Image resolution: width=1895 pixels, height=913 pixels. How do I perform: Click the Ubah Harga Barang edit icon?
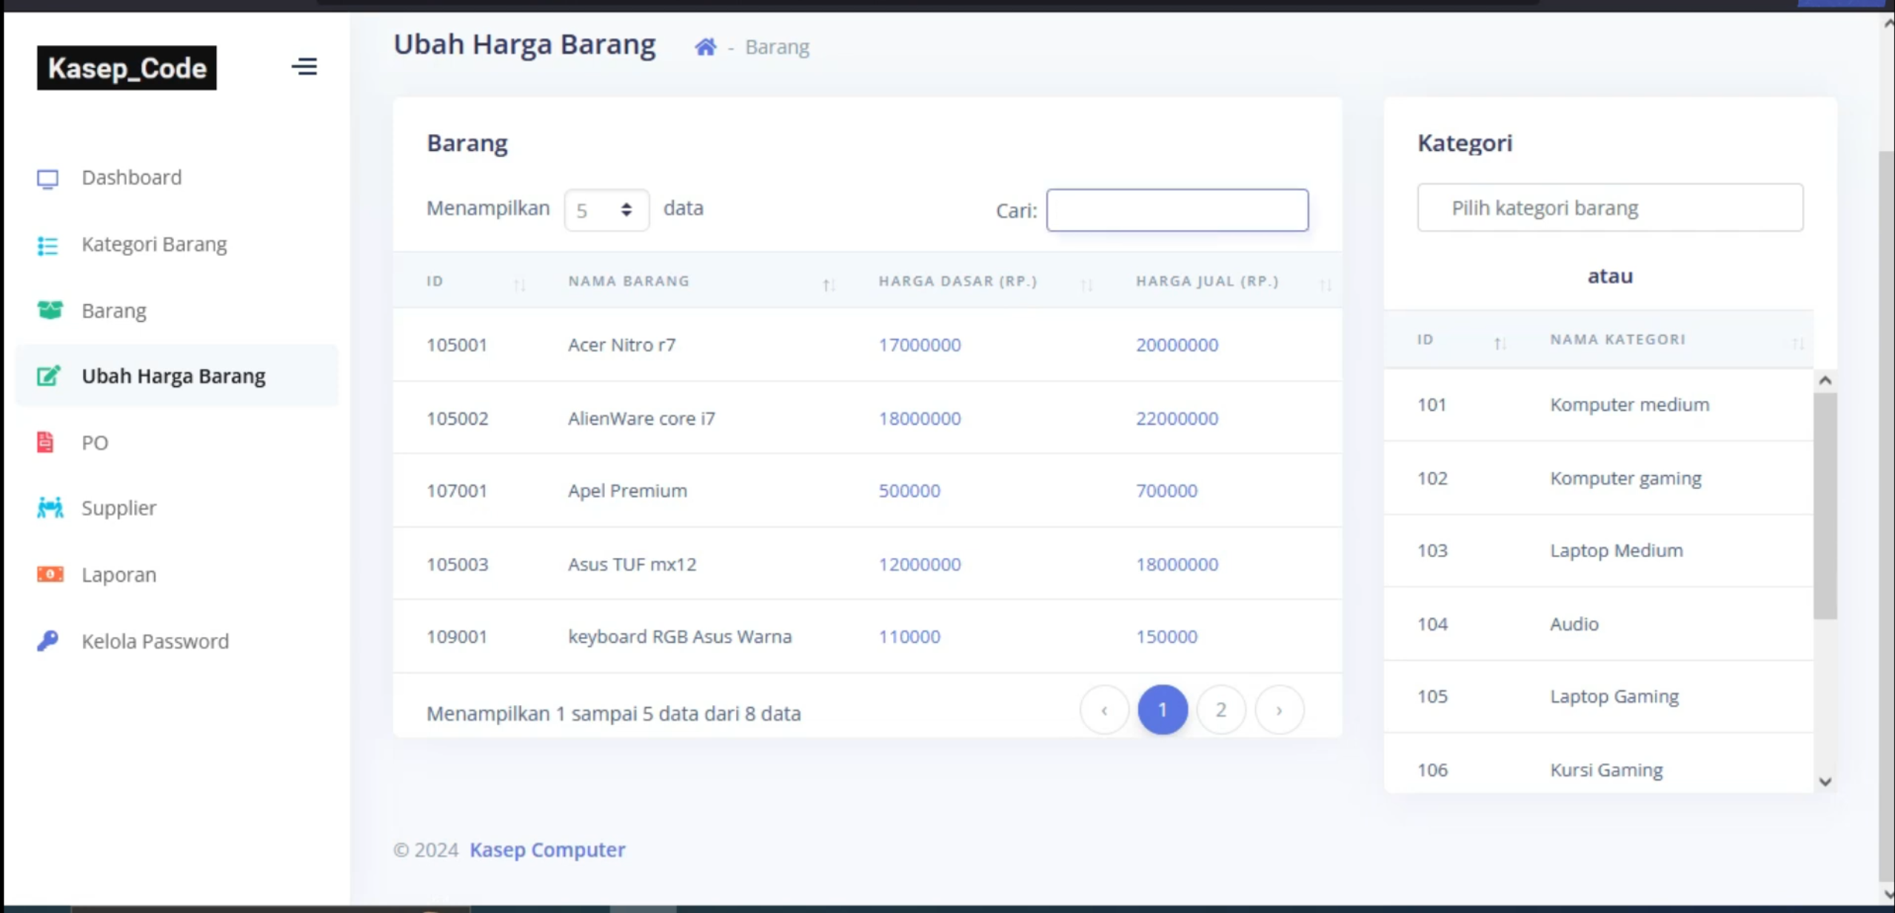click(x=49, y=376)
